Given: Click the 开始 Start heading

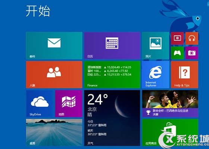Looking at the screenshot, I should tap(38, 11).
